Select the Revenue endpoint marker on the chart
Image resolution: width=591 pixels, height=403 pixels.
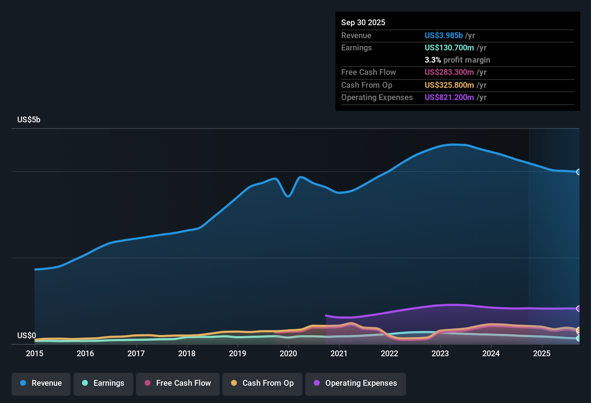tap(579, 172)
